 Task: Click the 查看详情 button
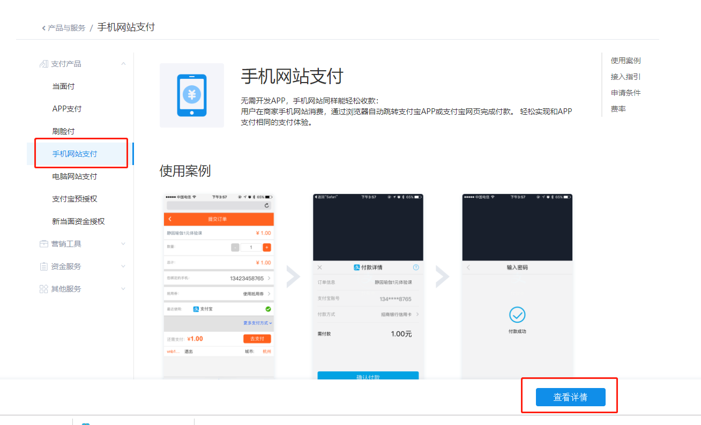(x=570, y=397)
